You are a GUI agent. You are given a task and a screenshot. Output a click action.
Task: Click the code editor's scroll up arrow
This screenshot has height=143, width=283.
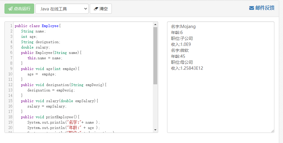155,24
